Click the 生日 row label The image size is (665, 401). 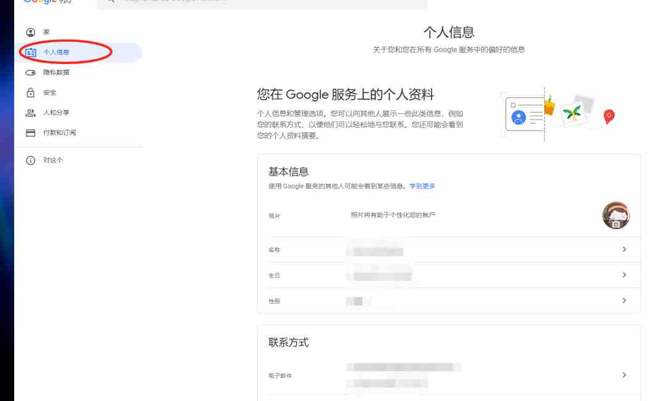pyautogui.click(x=275, y=275)
